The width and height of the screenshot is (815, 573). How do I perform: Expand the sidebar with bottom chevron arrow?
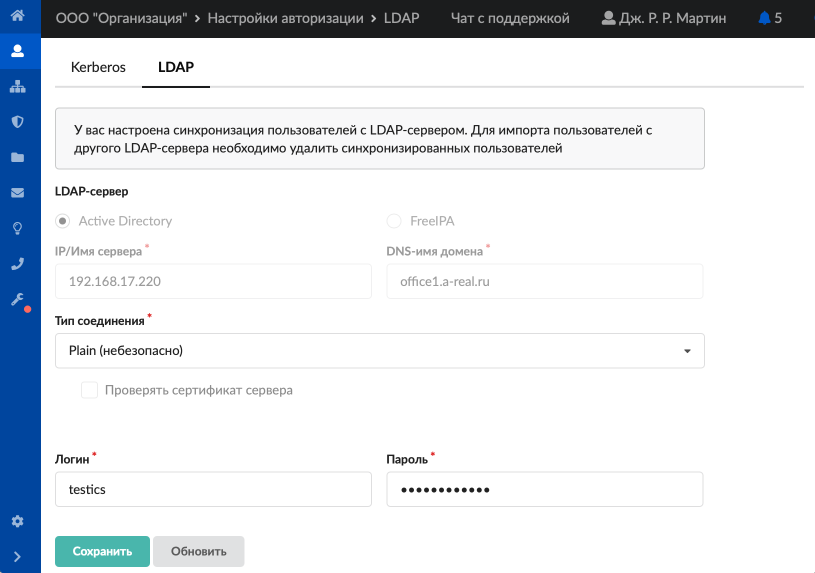(x=17, y=557)
